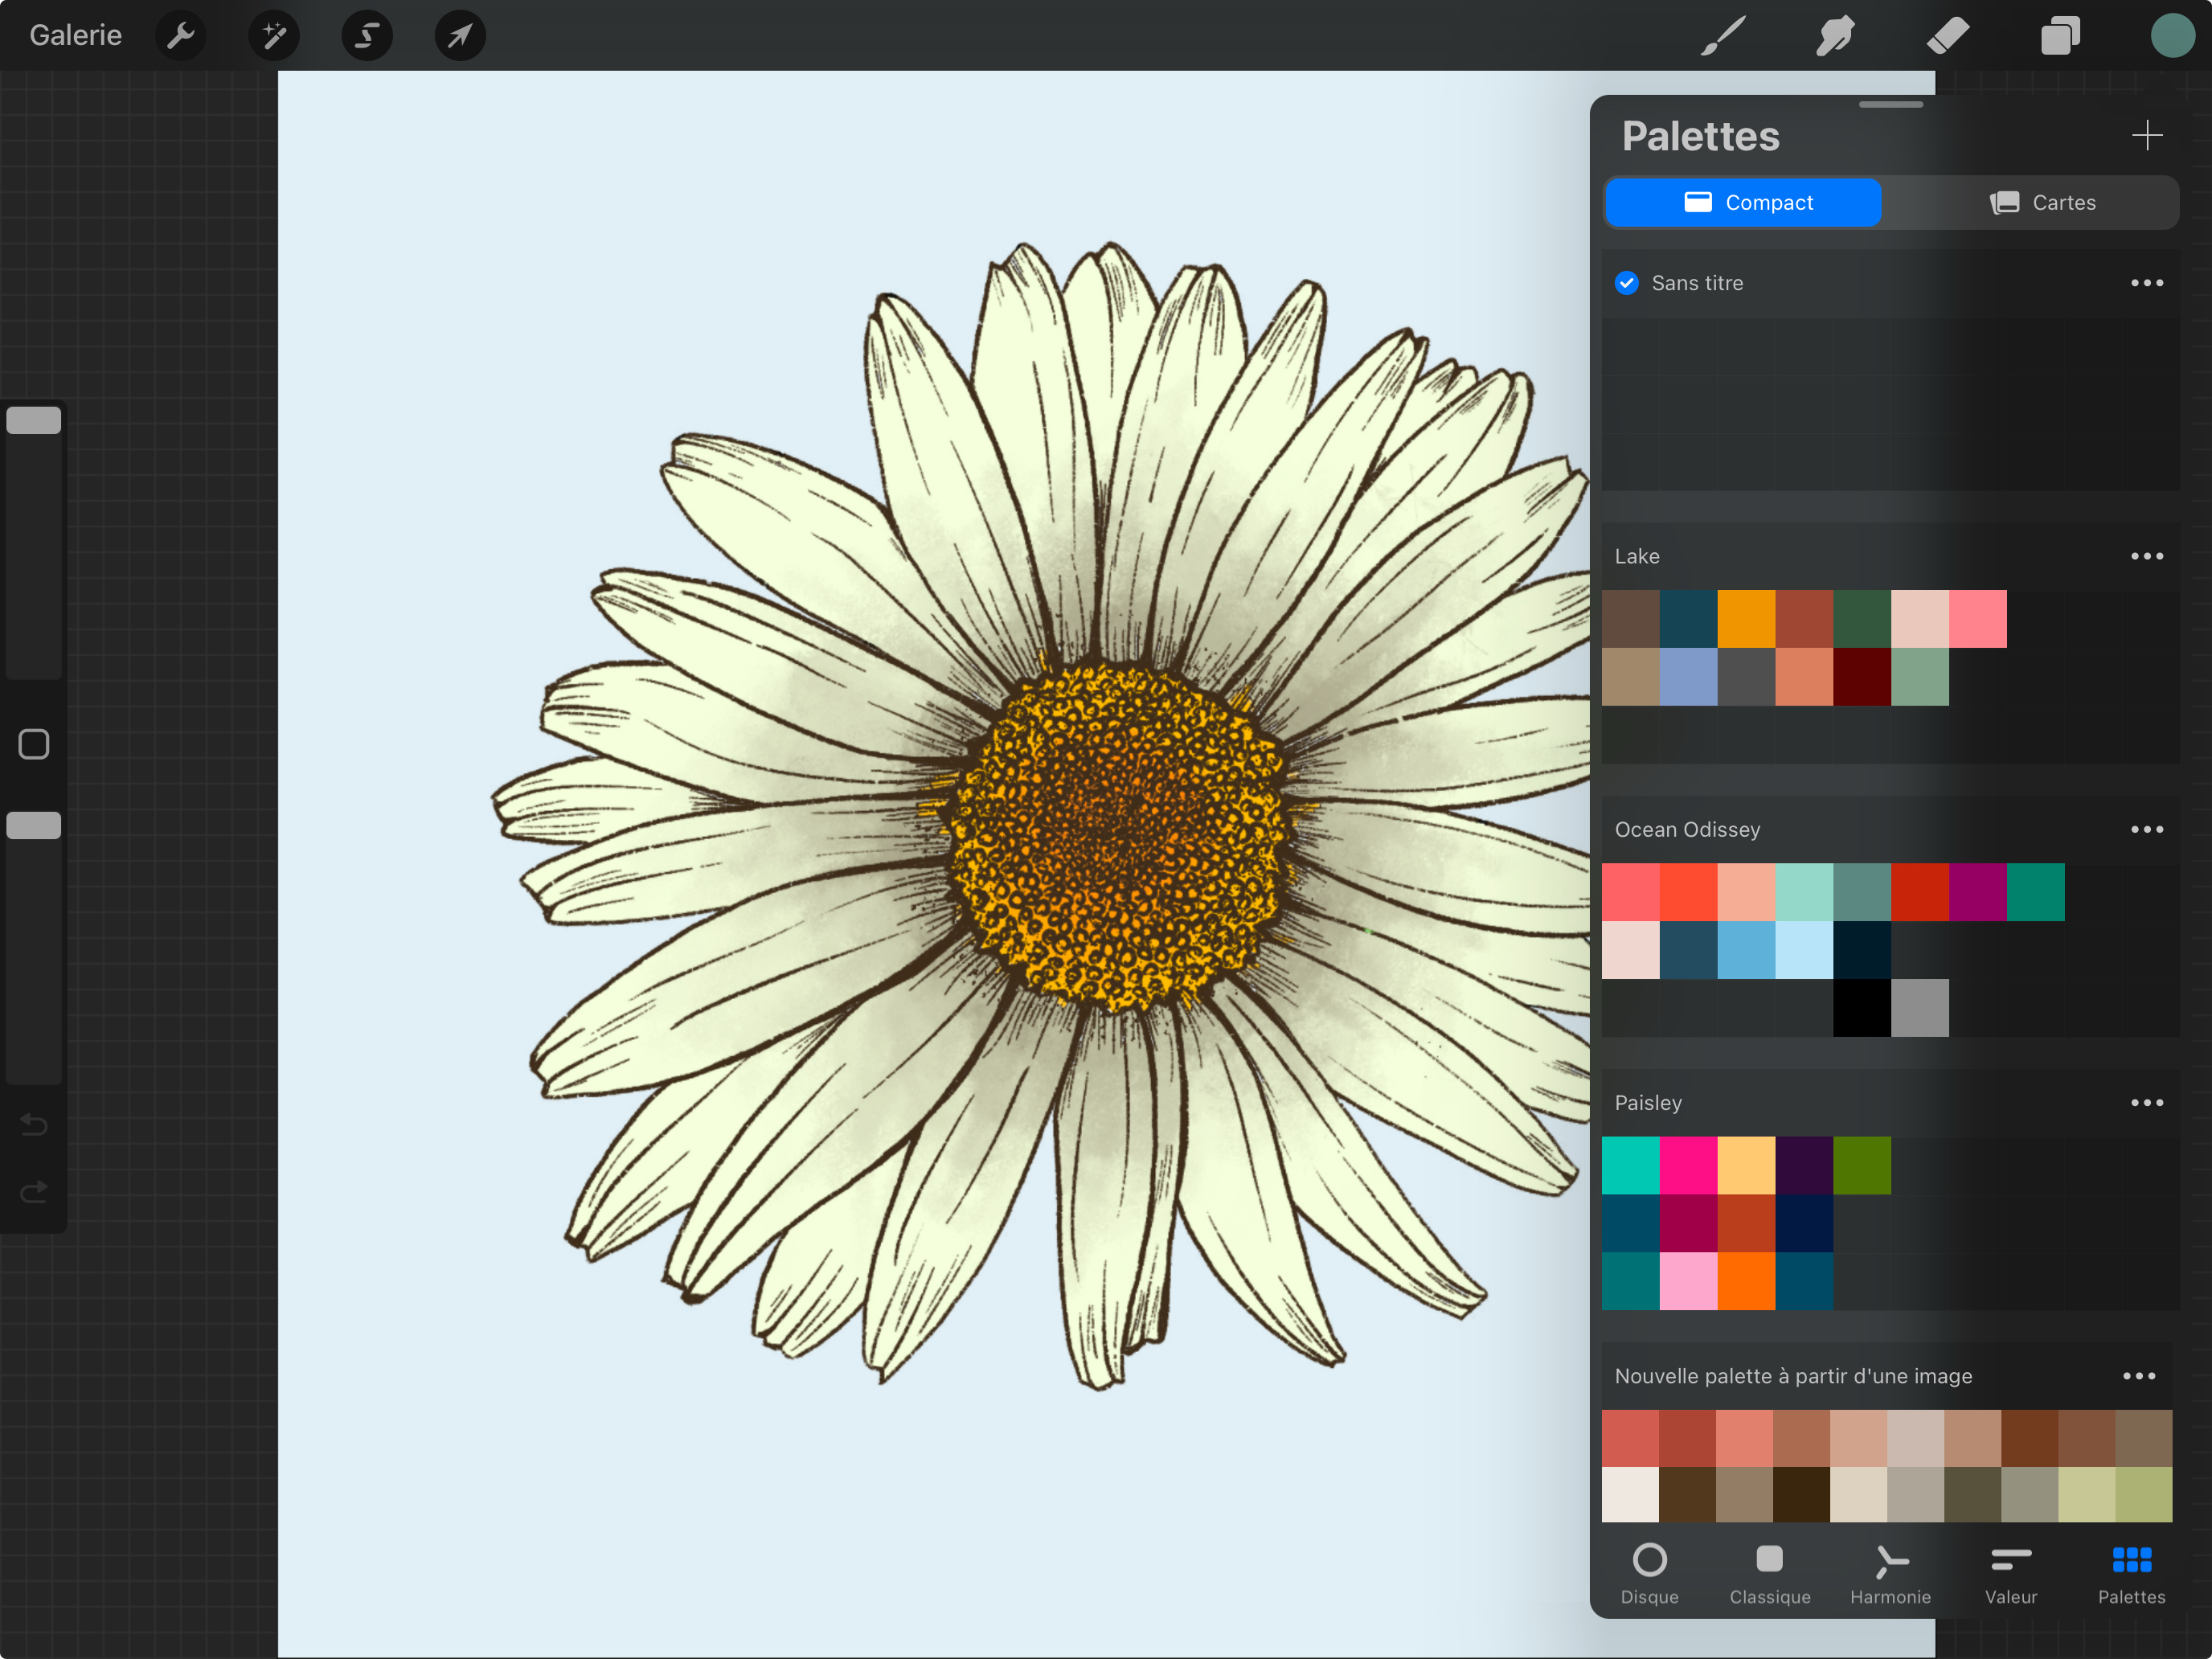The image size is (2212, 1659).
Task: Return to Galerie
Action: (75, 36)
